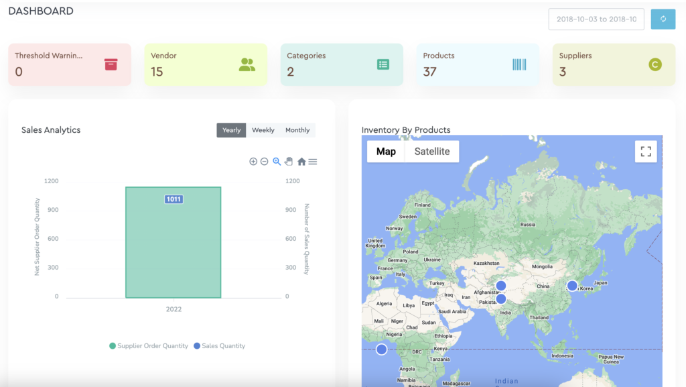Click Products count 37

[x=429, y=71]
